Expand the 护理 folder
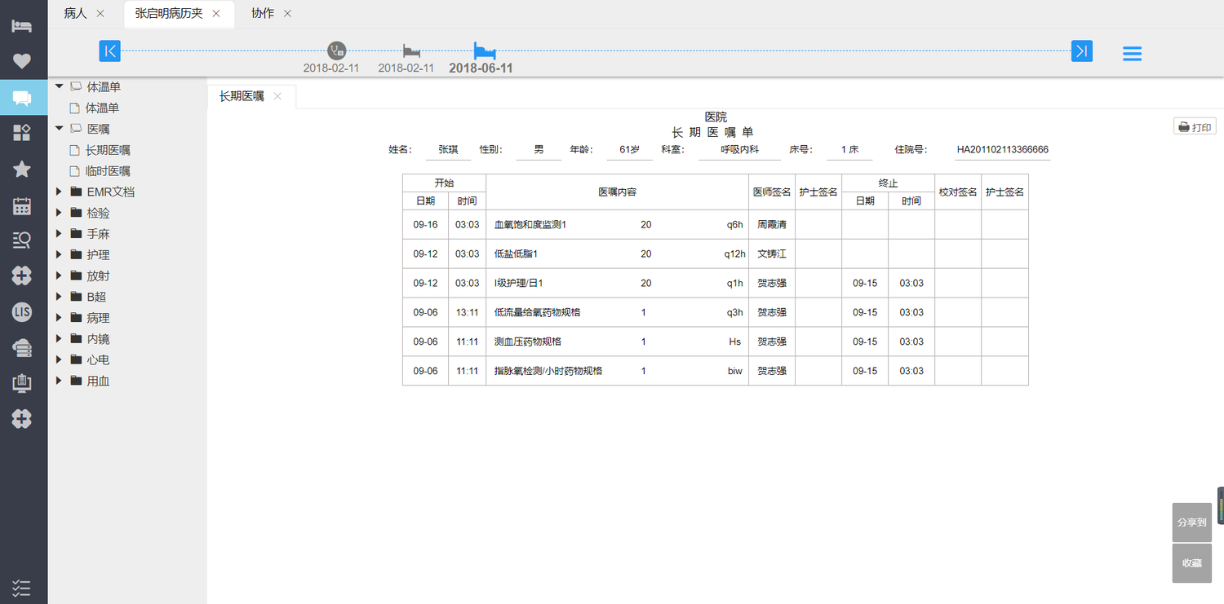Image resolution: width=1224 pixels, height=604 pixels. click(59, 255)
